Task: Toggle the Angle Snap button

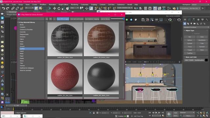Action: coord(100,9)
